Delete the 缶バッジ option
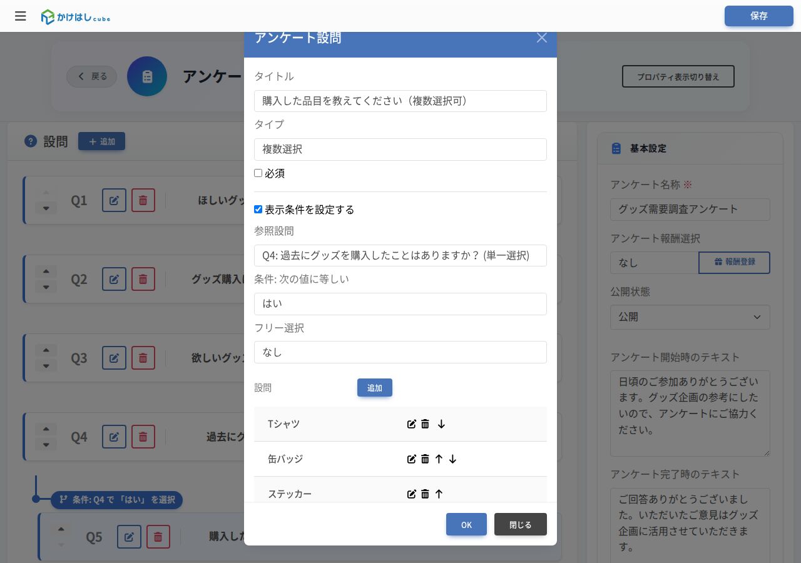The height and width of the screenshot is (563, 801). (425, 459)
